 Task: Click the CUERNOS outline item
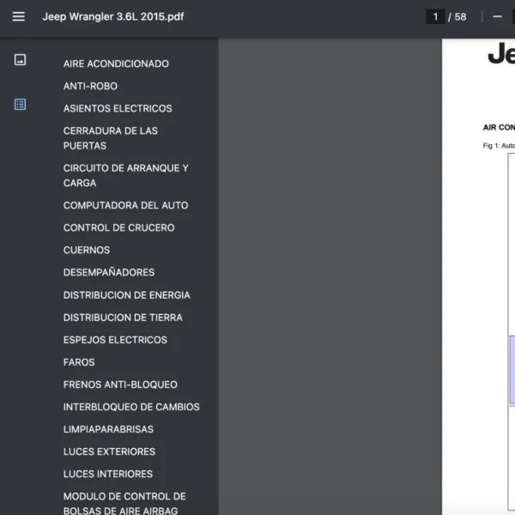click(x=87, y=250)
